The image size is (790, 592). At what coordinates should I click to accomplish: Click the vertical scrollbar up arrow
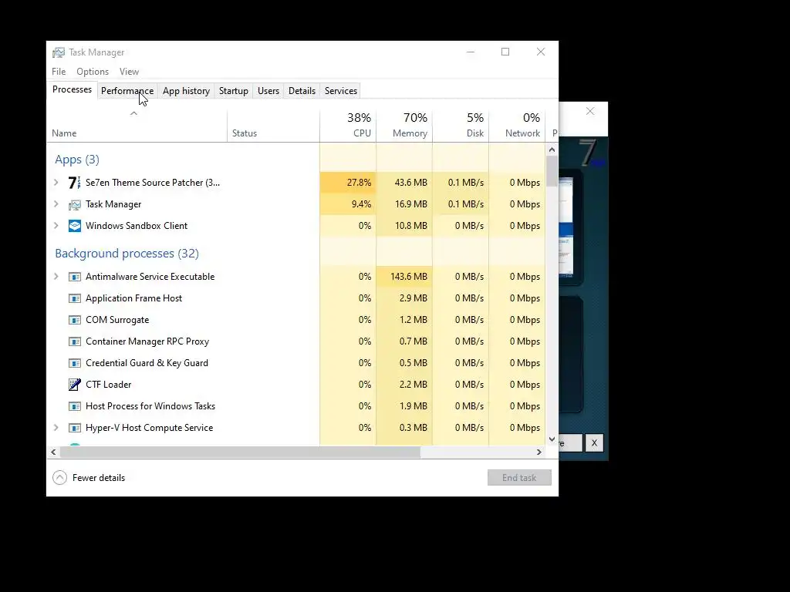coord(552,150)
